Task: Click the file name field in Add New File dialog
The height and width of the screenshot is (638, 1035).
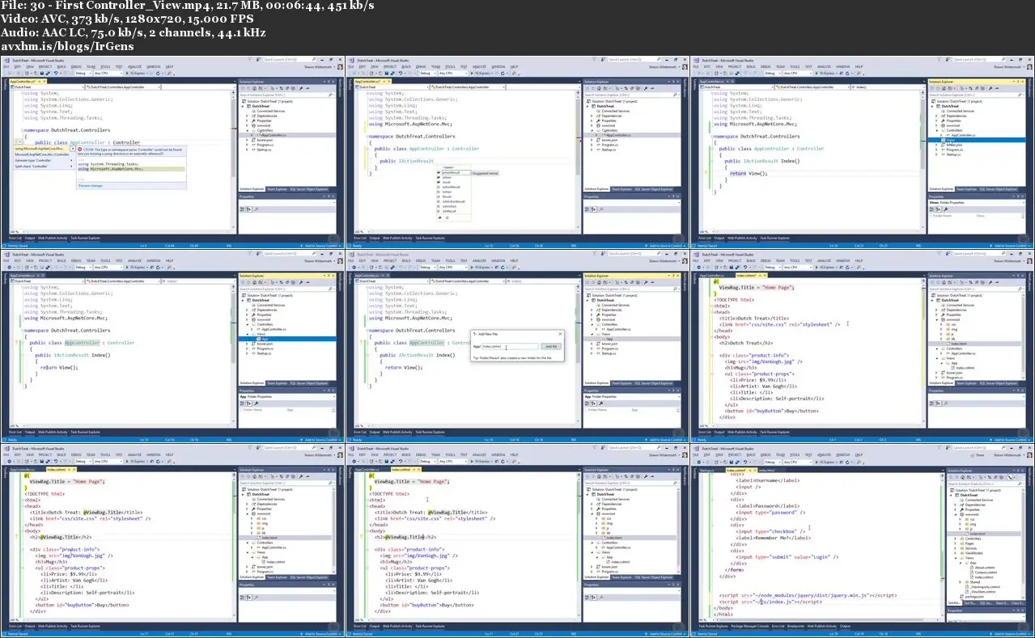Action: pos(510,346)
